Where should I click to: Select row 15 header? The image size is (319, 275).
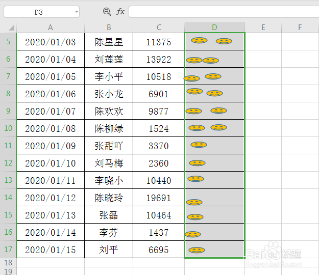pyautogui.click(x=8, y=215)
